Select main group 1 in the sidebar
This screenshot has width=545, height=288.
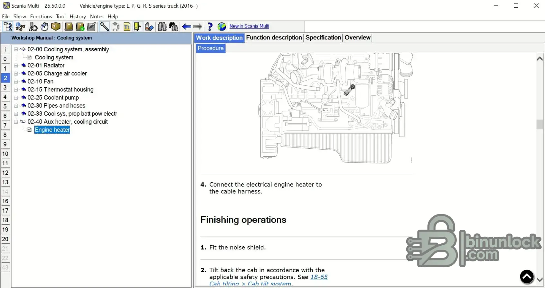click(x=5, y=68)
